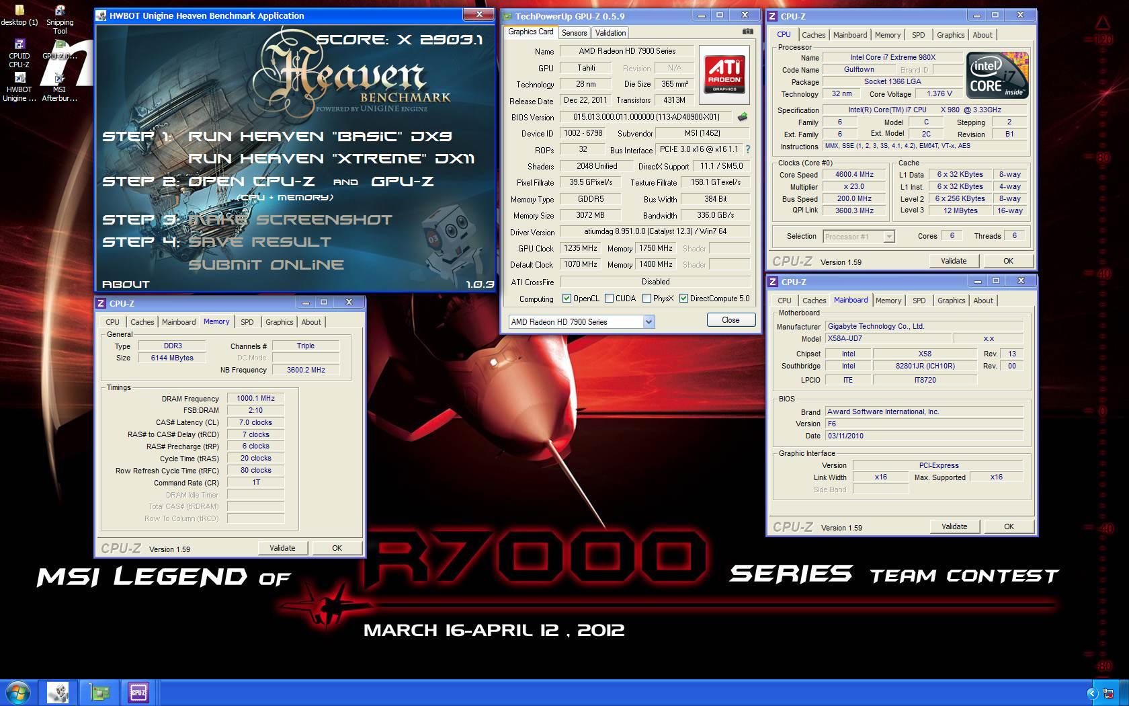The height and width of the screenshot is (706, 1129).
Task: Toggle the PhysX checkbox
Action: 646,299
